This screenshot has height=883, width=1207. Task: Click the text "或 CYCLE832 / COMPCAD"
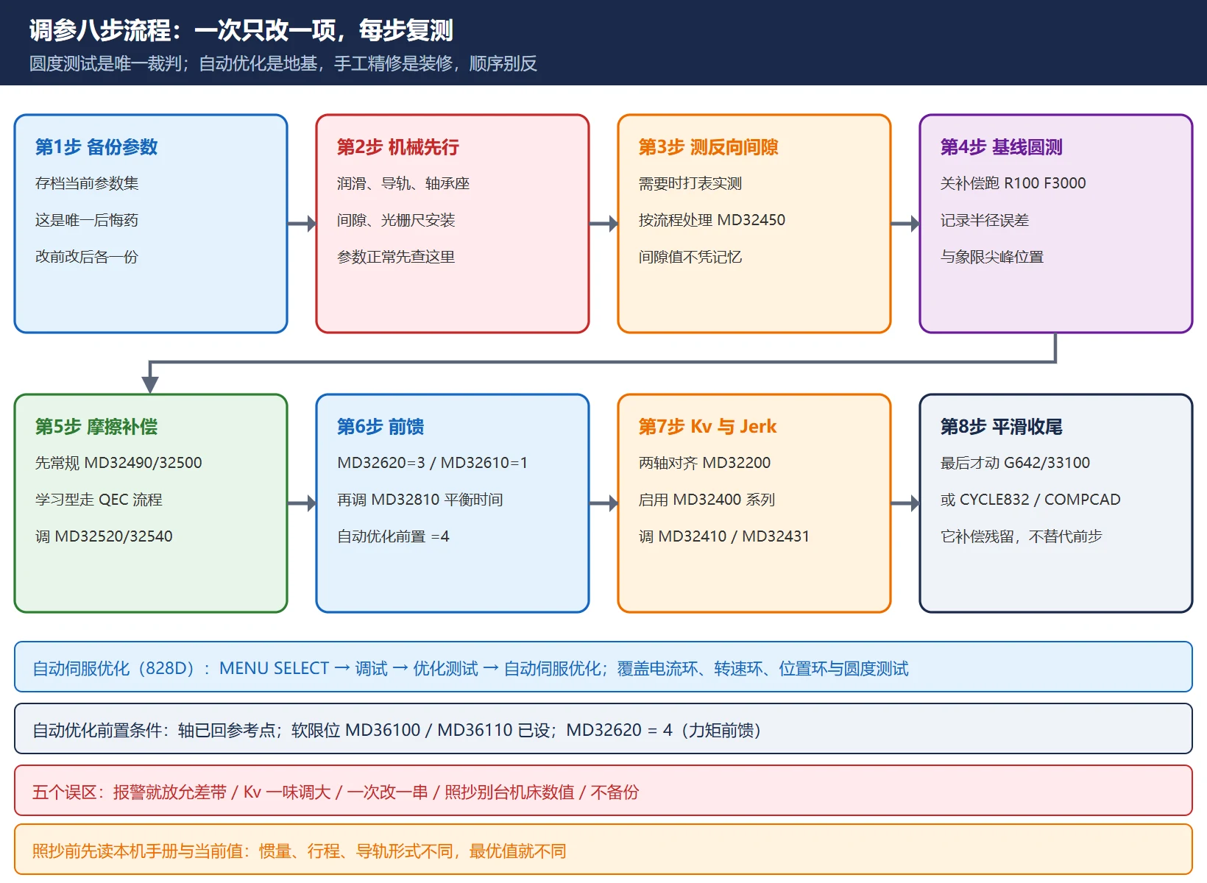[x=1030, y=500]
